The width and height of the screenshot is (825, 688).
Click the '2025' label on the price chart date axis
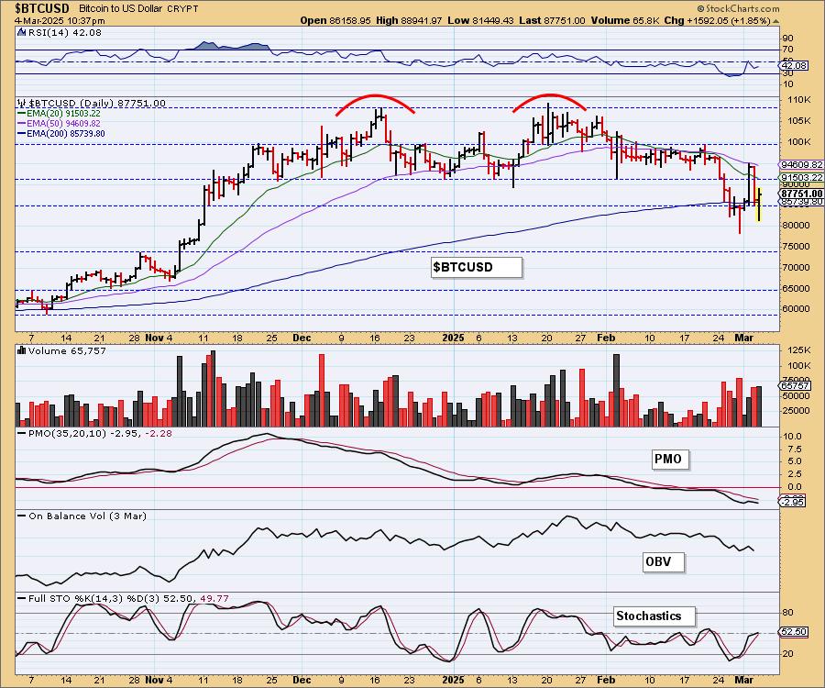(453, 338)
